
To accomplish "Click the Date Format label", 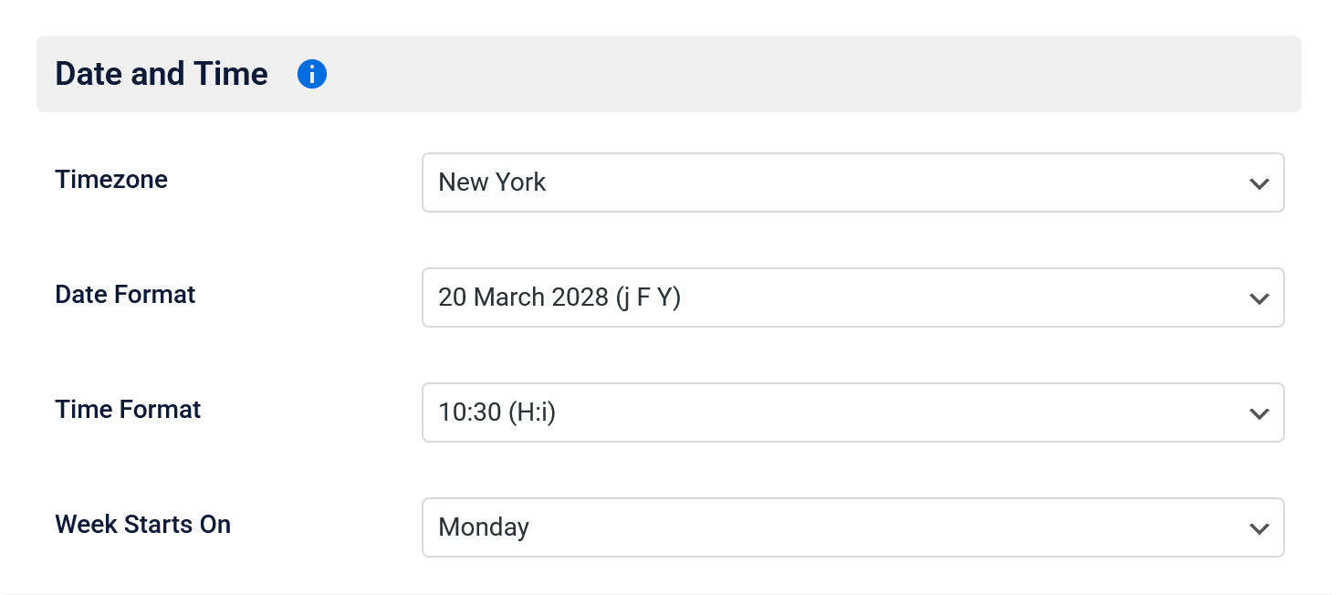I will 125,295.
